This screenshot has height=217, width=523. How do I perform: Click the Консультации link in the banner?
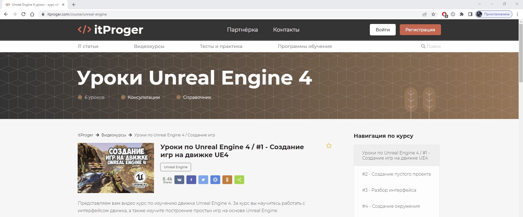click(x=144, y=97)
